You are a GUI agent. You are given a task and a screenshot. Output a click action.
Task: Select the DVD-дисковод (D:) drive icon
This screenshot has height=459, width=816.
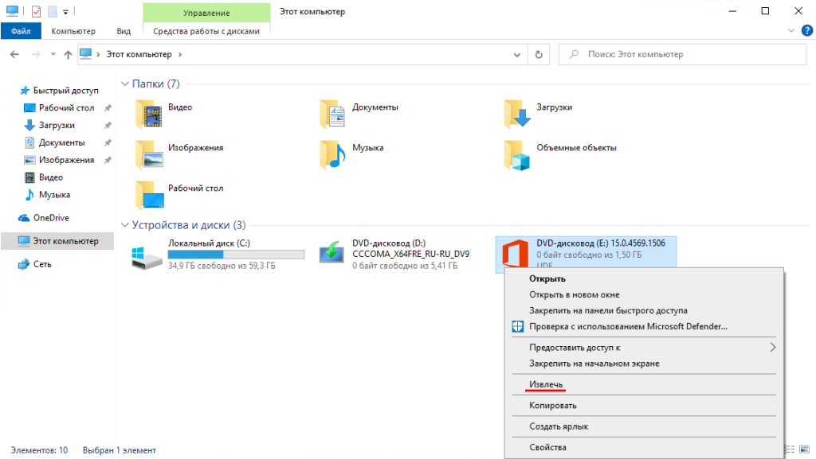coord(332,253)
